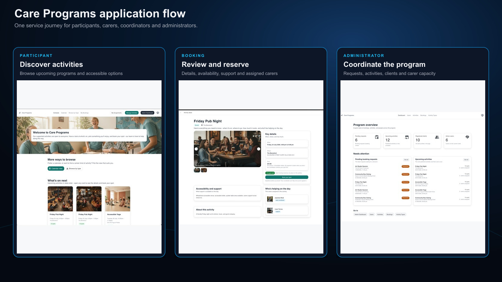Screen dimensions: 502x282
Task: Click the Pending requests clipboard icon
Action: click(377, 137)
